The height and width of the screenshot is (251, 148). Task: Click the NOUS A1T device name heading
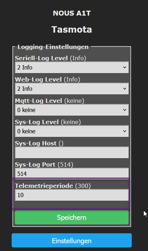(x=72, y=13)
